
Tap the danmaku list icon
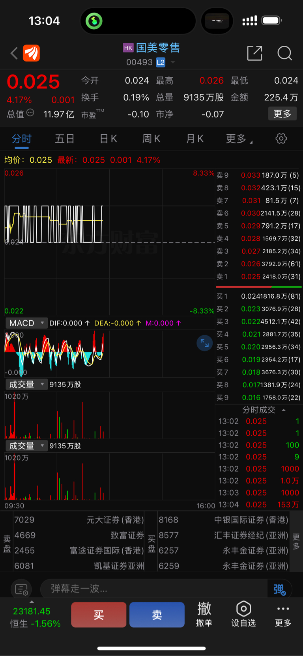click(x=21, y=589)
